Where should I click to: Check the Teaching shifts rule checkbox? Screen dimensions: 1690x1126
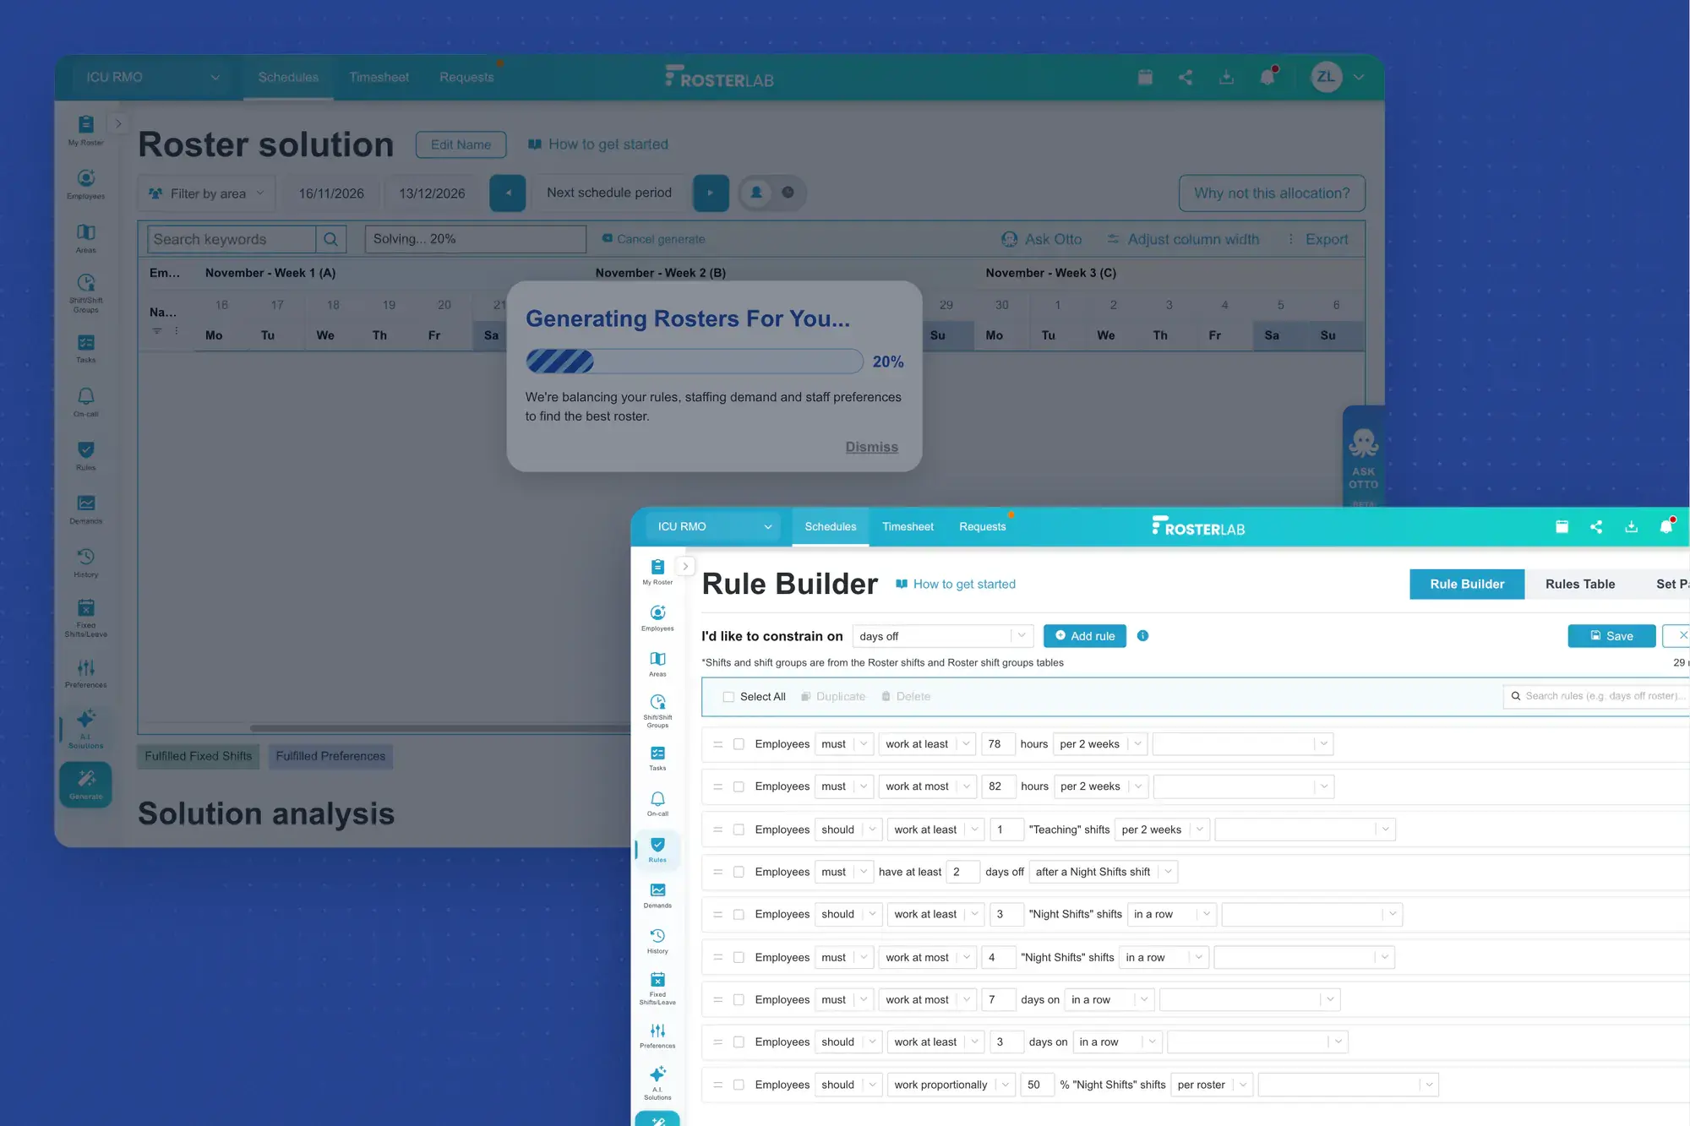click(x=739, y=830)
